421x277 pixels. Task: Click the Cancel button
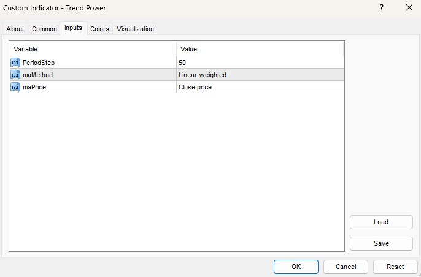click(346, 267)
